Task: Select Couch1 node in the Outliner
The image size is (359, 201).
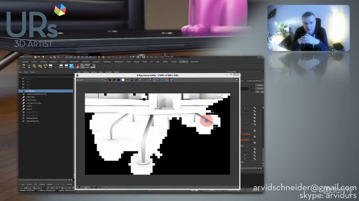Action: (x=29, y=106)
